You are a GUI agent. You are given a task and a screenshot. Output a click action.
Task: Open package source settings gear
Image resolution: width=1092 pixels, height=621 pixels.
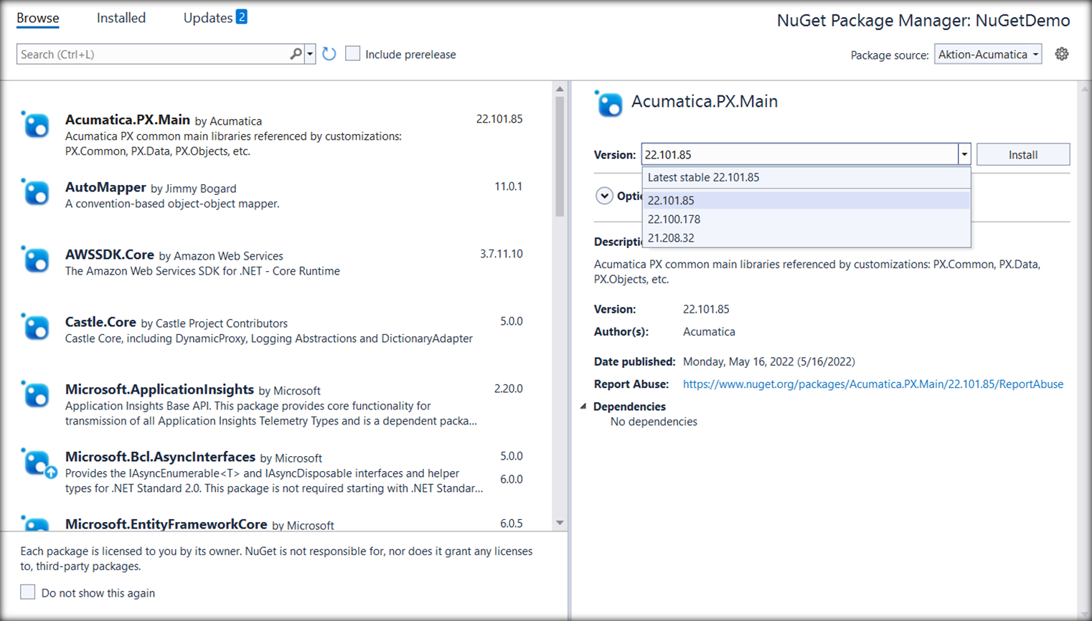coord(1062,54)
